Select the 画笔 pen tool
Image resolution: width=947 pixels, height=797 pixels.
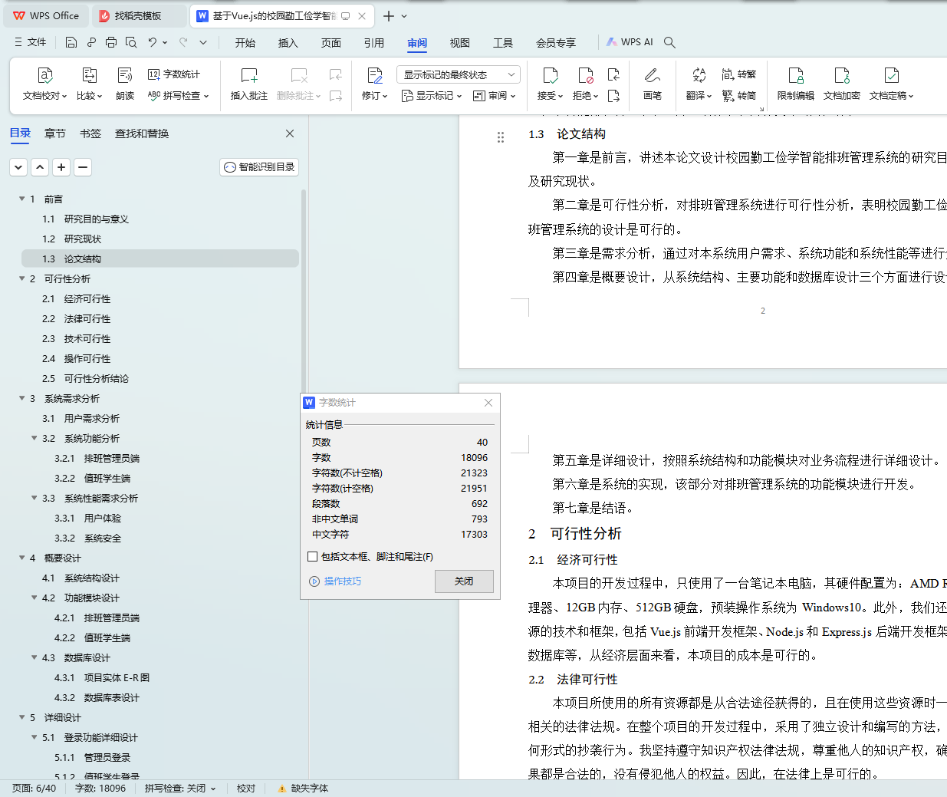[653, 84]
